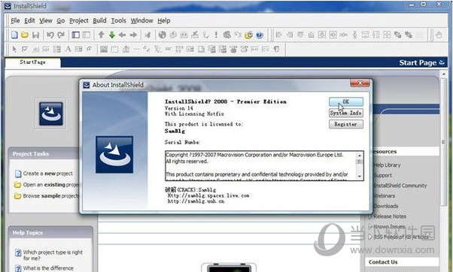Click the copyright box's scroll-down arrow

[360, 176]
